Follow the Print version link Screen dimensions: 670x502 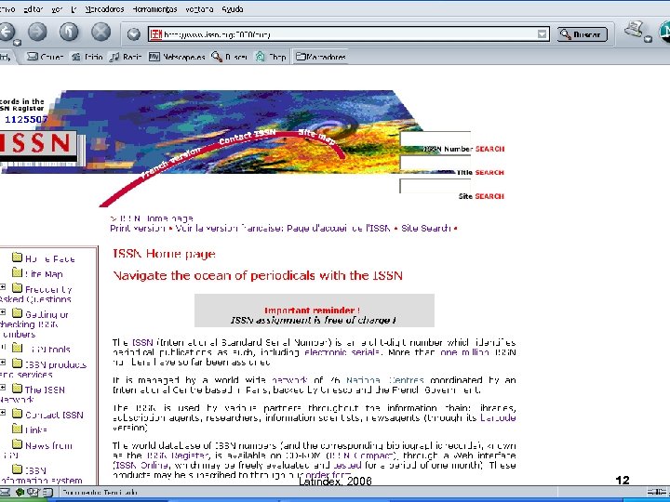pyautogui.click(x=138, y=229)
